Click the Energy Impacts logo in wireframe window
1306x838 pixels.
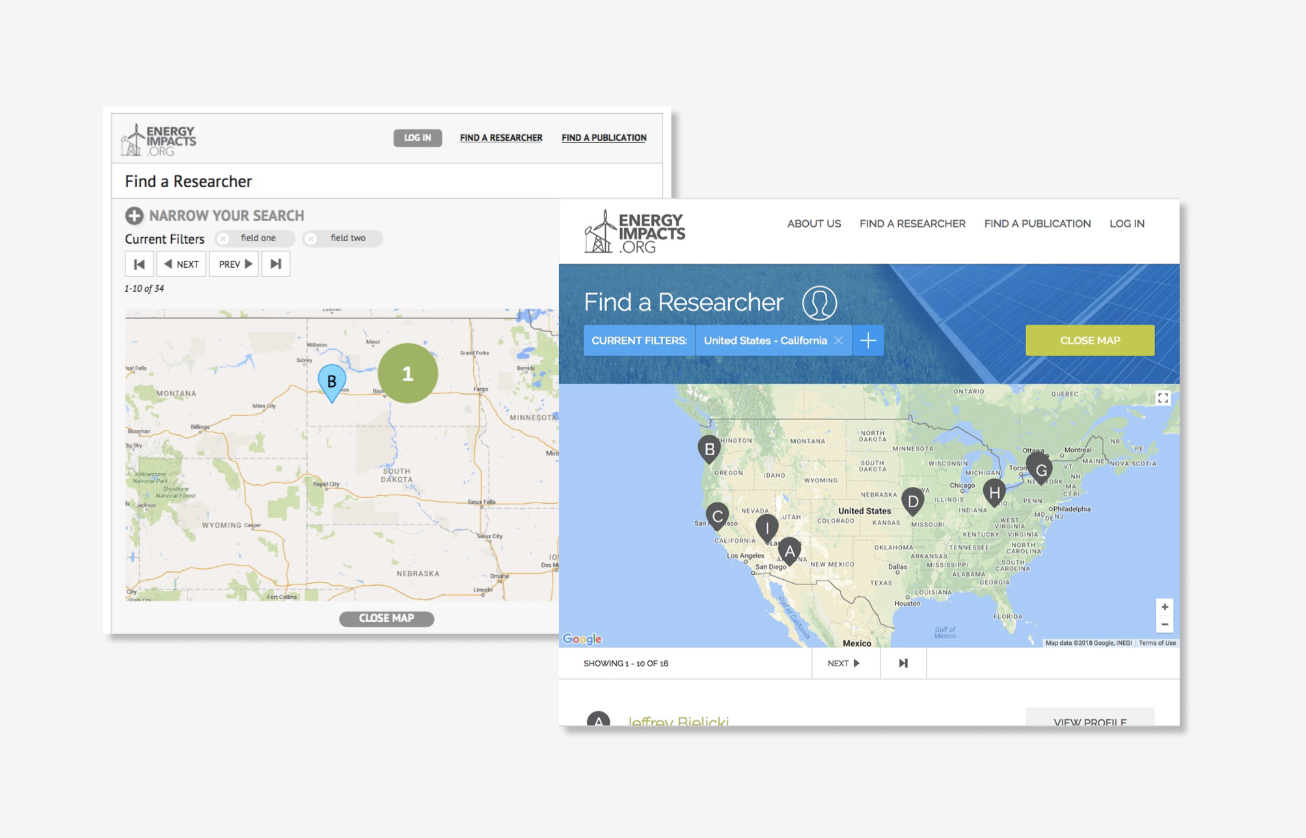click(159, 140)
